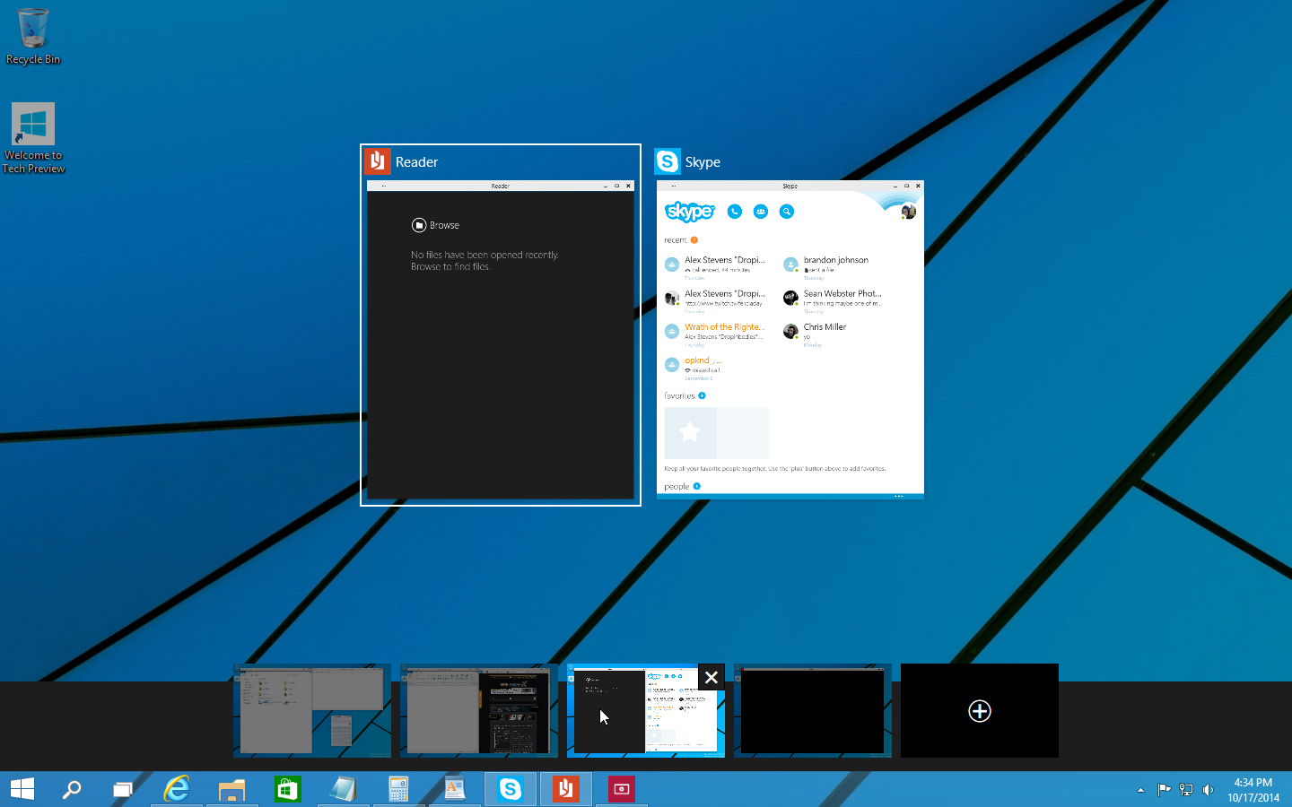Switch to the empty fourth desktop thumbnail
This screenshot has width=1292, height=807.
pos(813,711)
